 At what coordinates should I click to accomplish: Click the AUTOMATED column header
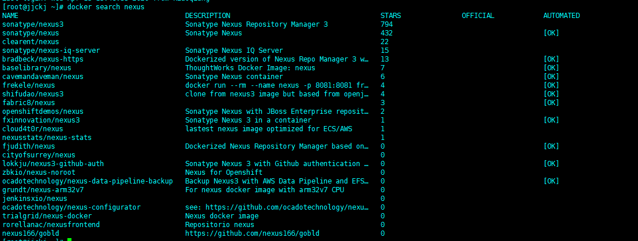(561, 16)
